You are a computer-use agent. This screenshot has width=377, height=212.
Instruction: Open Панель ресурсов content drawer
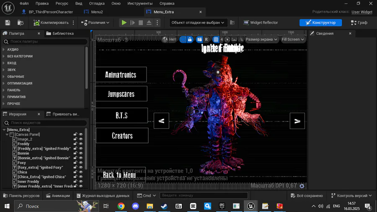coord(21,196)
